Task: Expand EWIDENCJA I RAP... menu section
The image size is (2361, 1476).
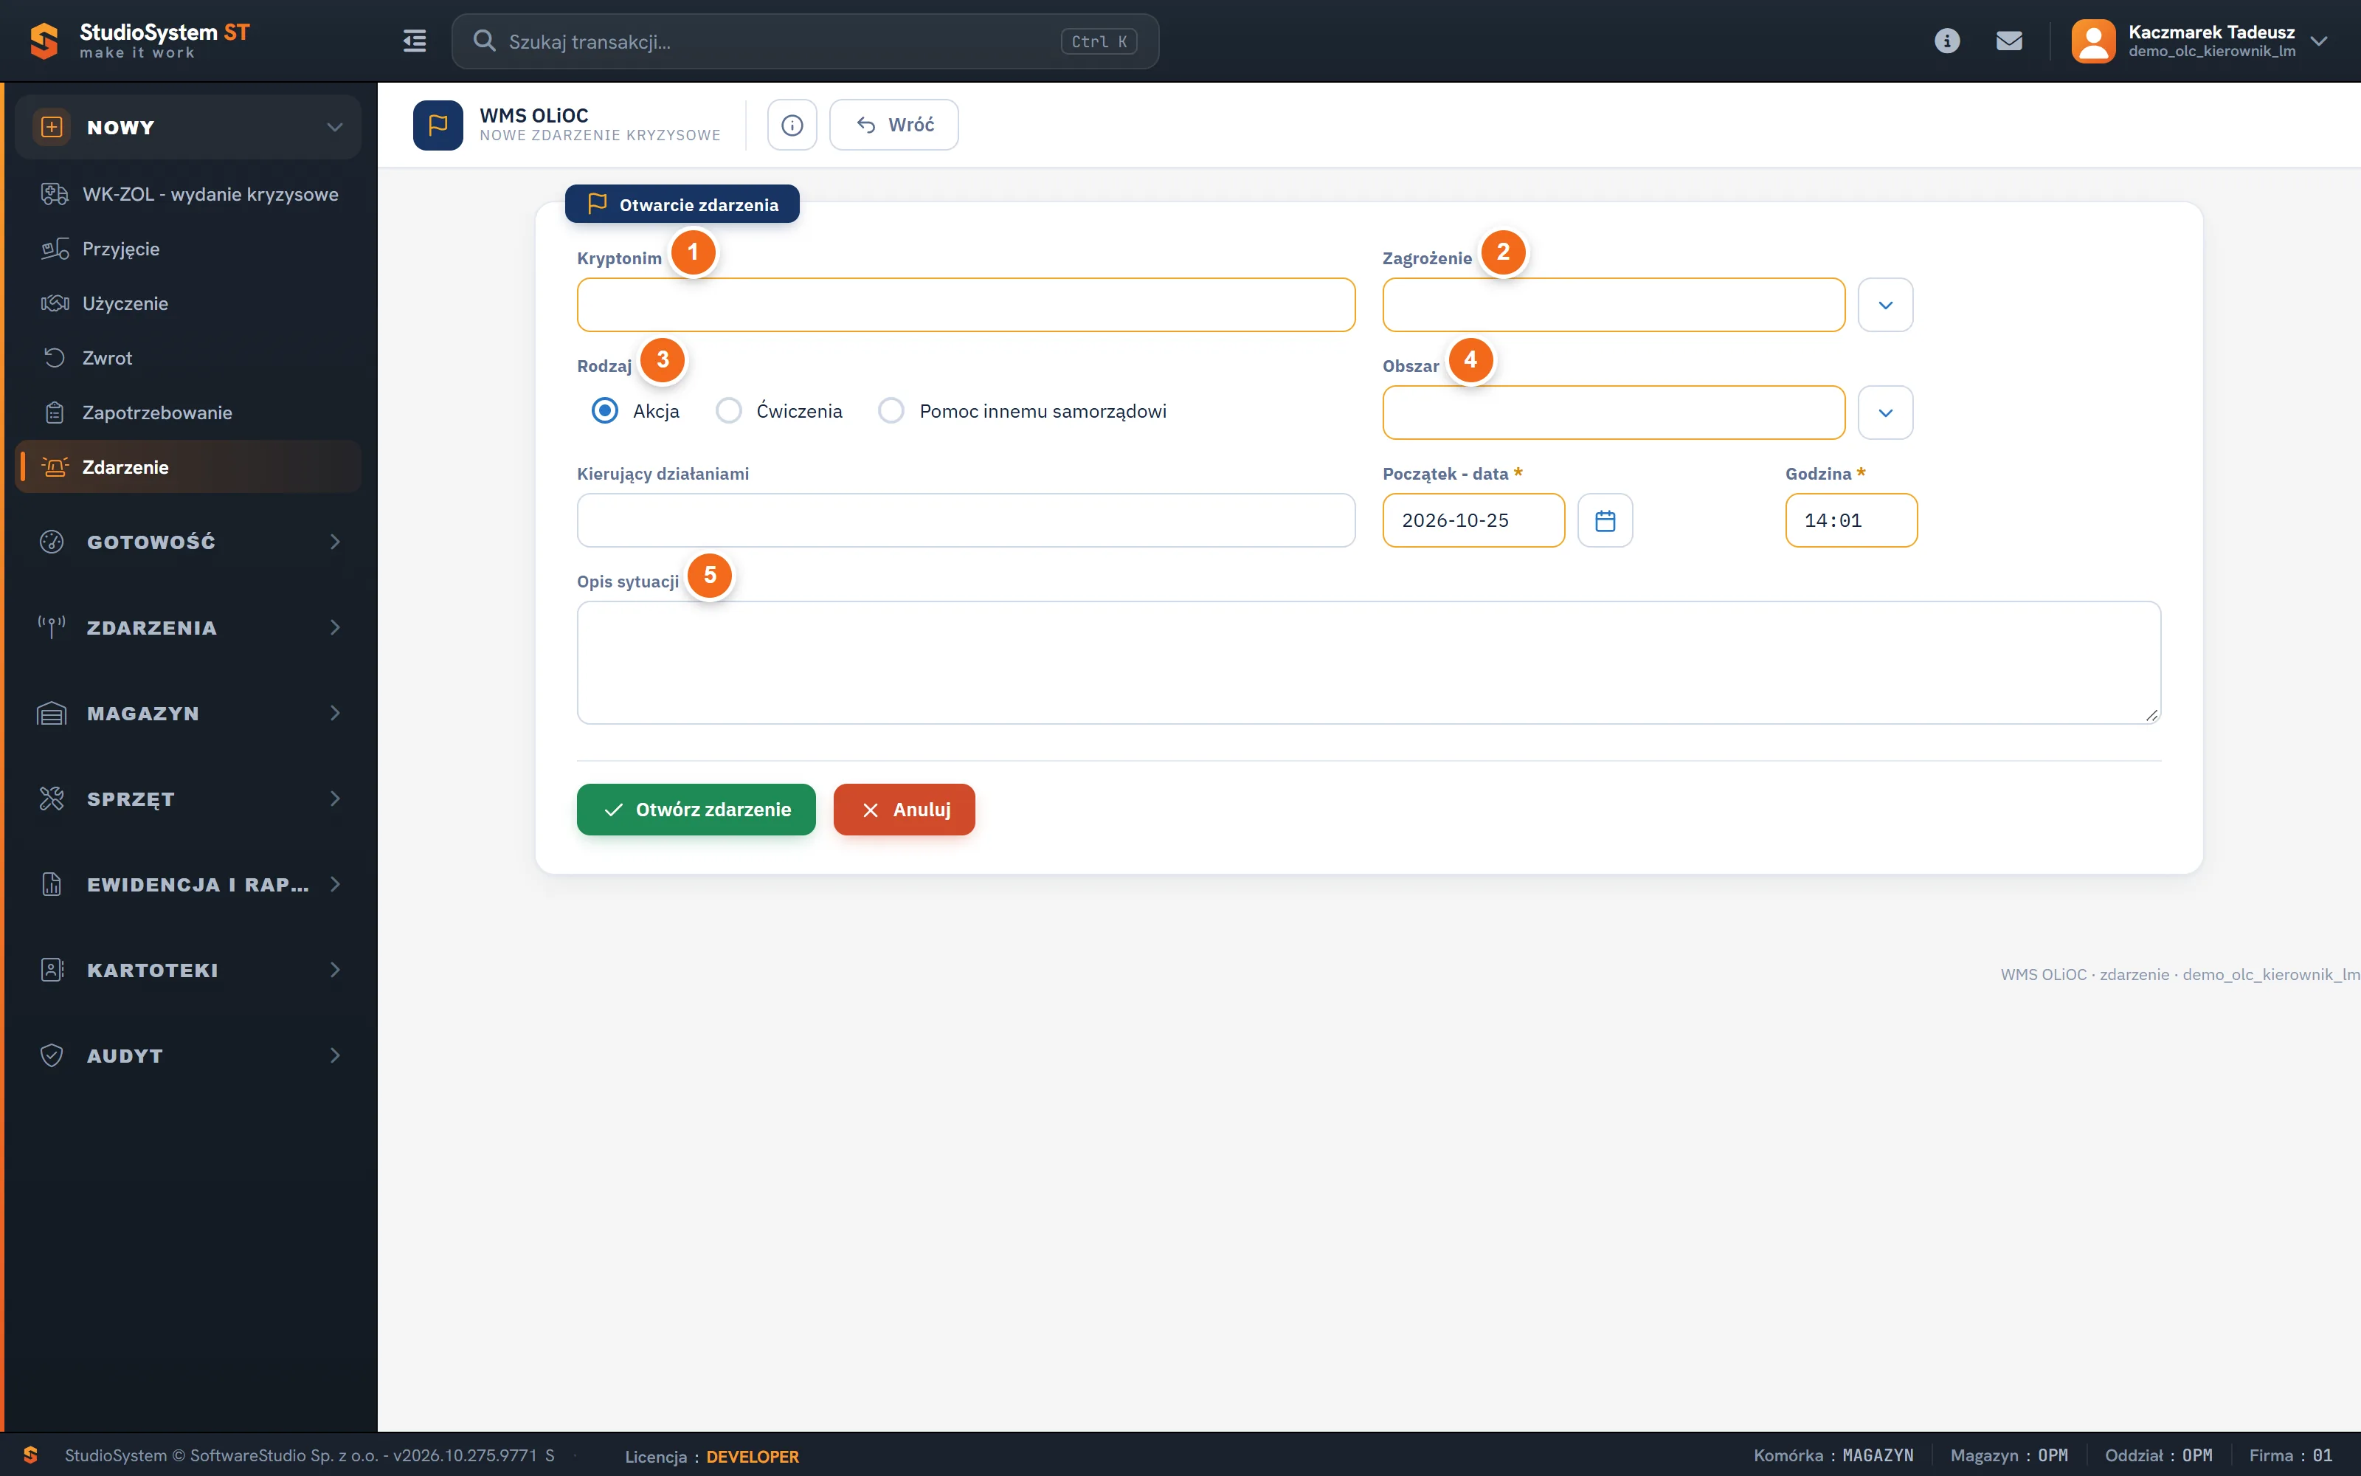Action: click(188, 883)
